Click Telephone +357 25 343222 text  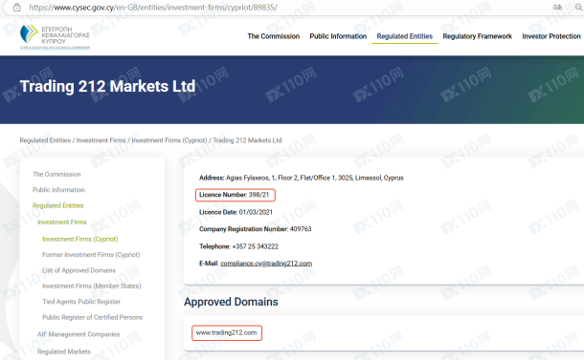[238, 246]
